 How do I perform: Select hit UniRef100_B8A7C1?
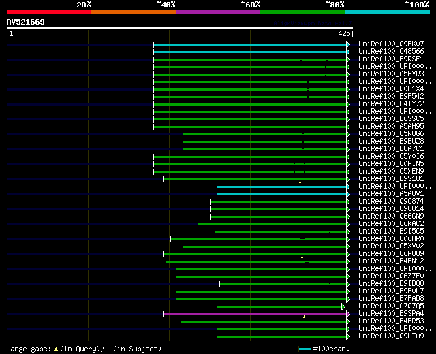391,148
